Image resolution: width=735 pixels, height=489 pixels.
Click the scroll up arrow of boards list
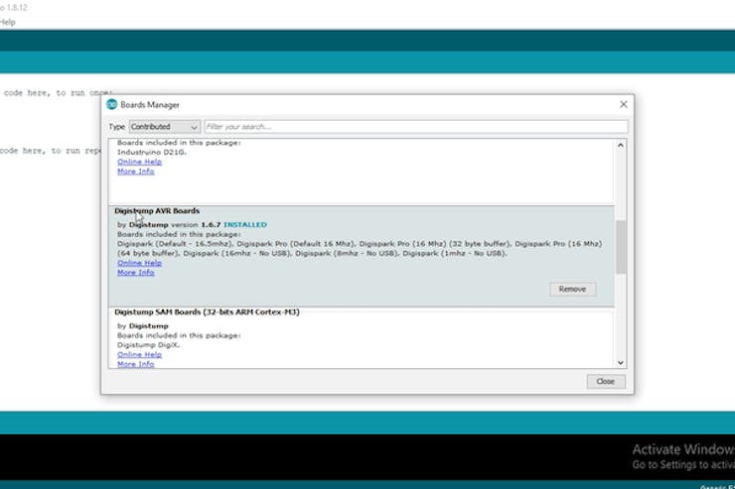click(x=621, y=145)
